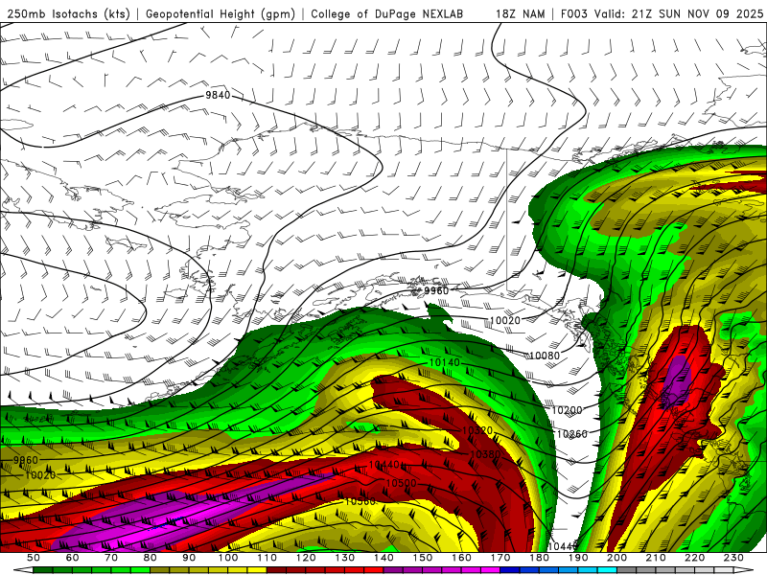The image size is (767, 575).
Task: Select the 10140 height contour label
Action: coord(445,362)
